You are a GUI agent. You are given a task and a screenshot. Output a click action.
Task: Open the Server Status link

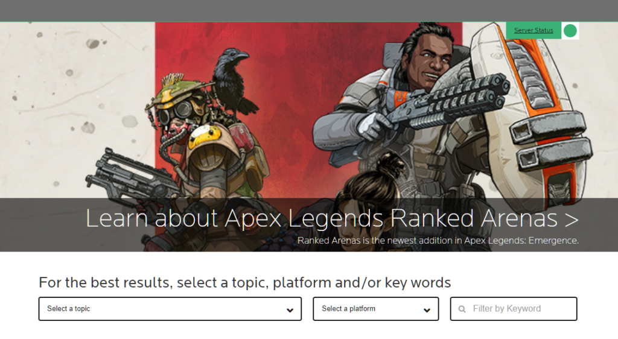click(x=534, y=30)
